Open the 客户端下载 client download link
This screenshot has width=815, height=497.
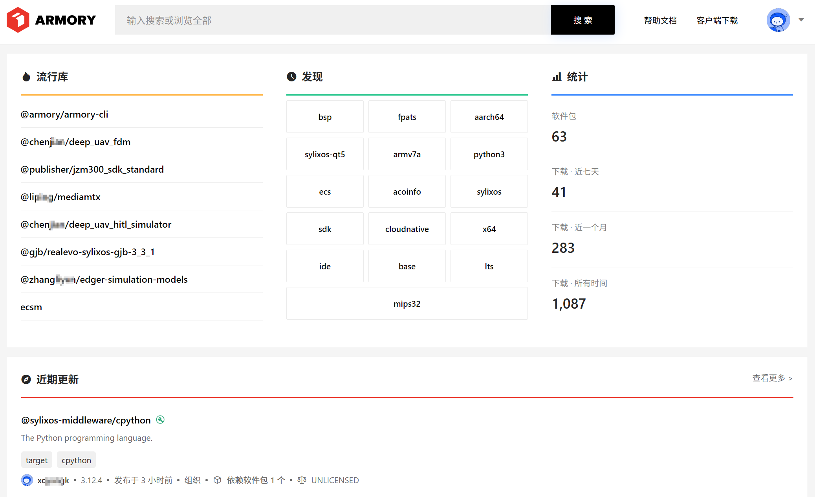tap(717, 20)
